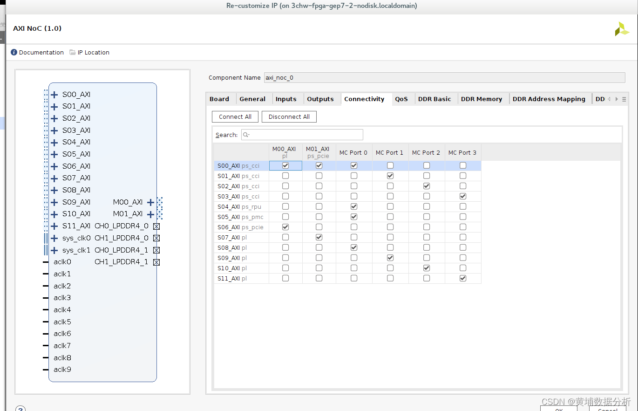Expand the sys_clk1 interface port
The image size is (638, 411).
(x=54, y=250)
